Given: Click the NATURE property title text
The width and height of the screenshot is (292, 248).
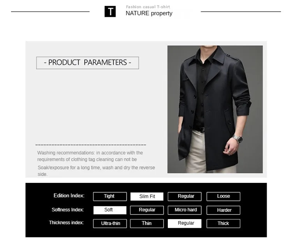Looking at the screenshot, I should coord(149,13).
